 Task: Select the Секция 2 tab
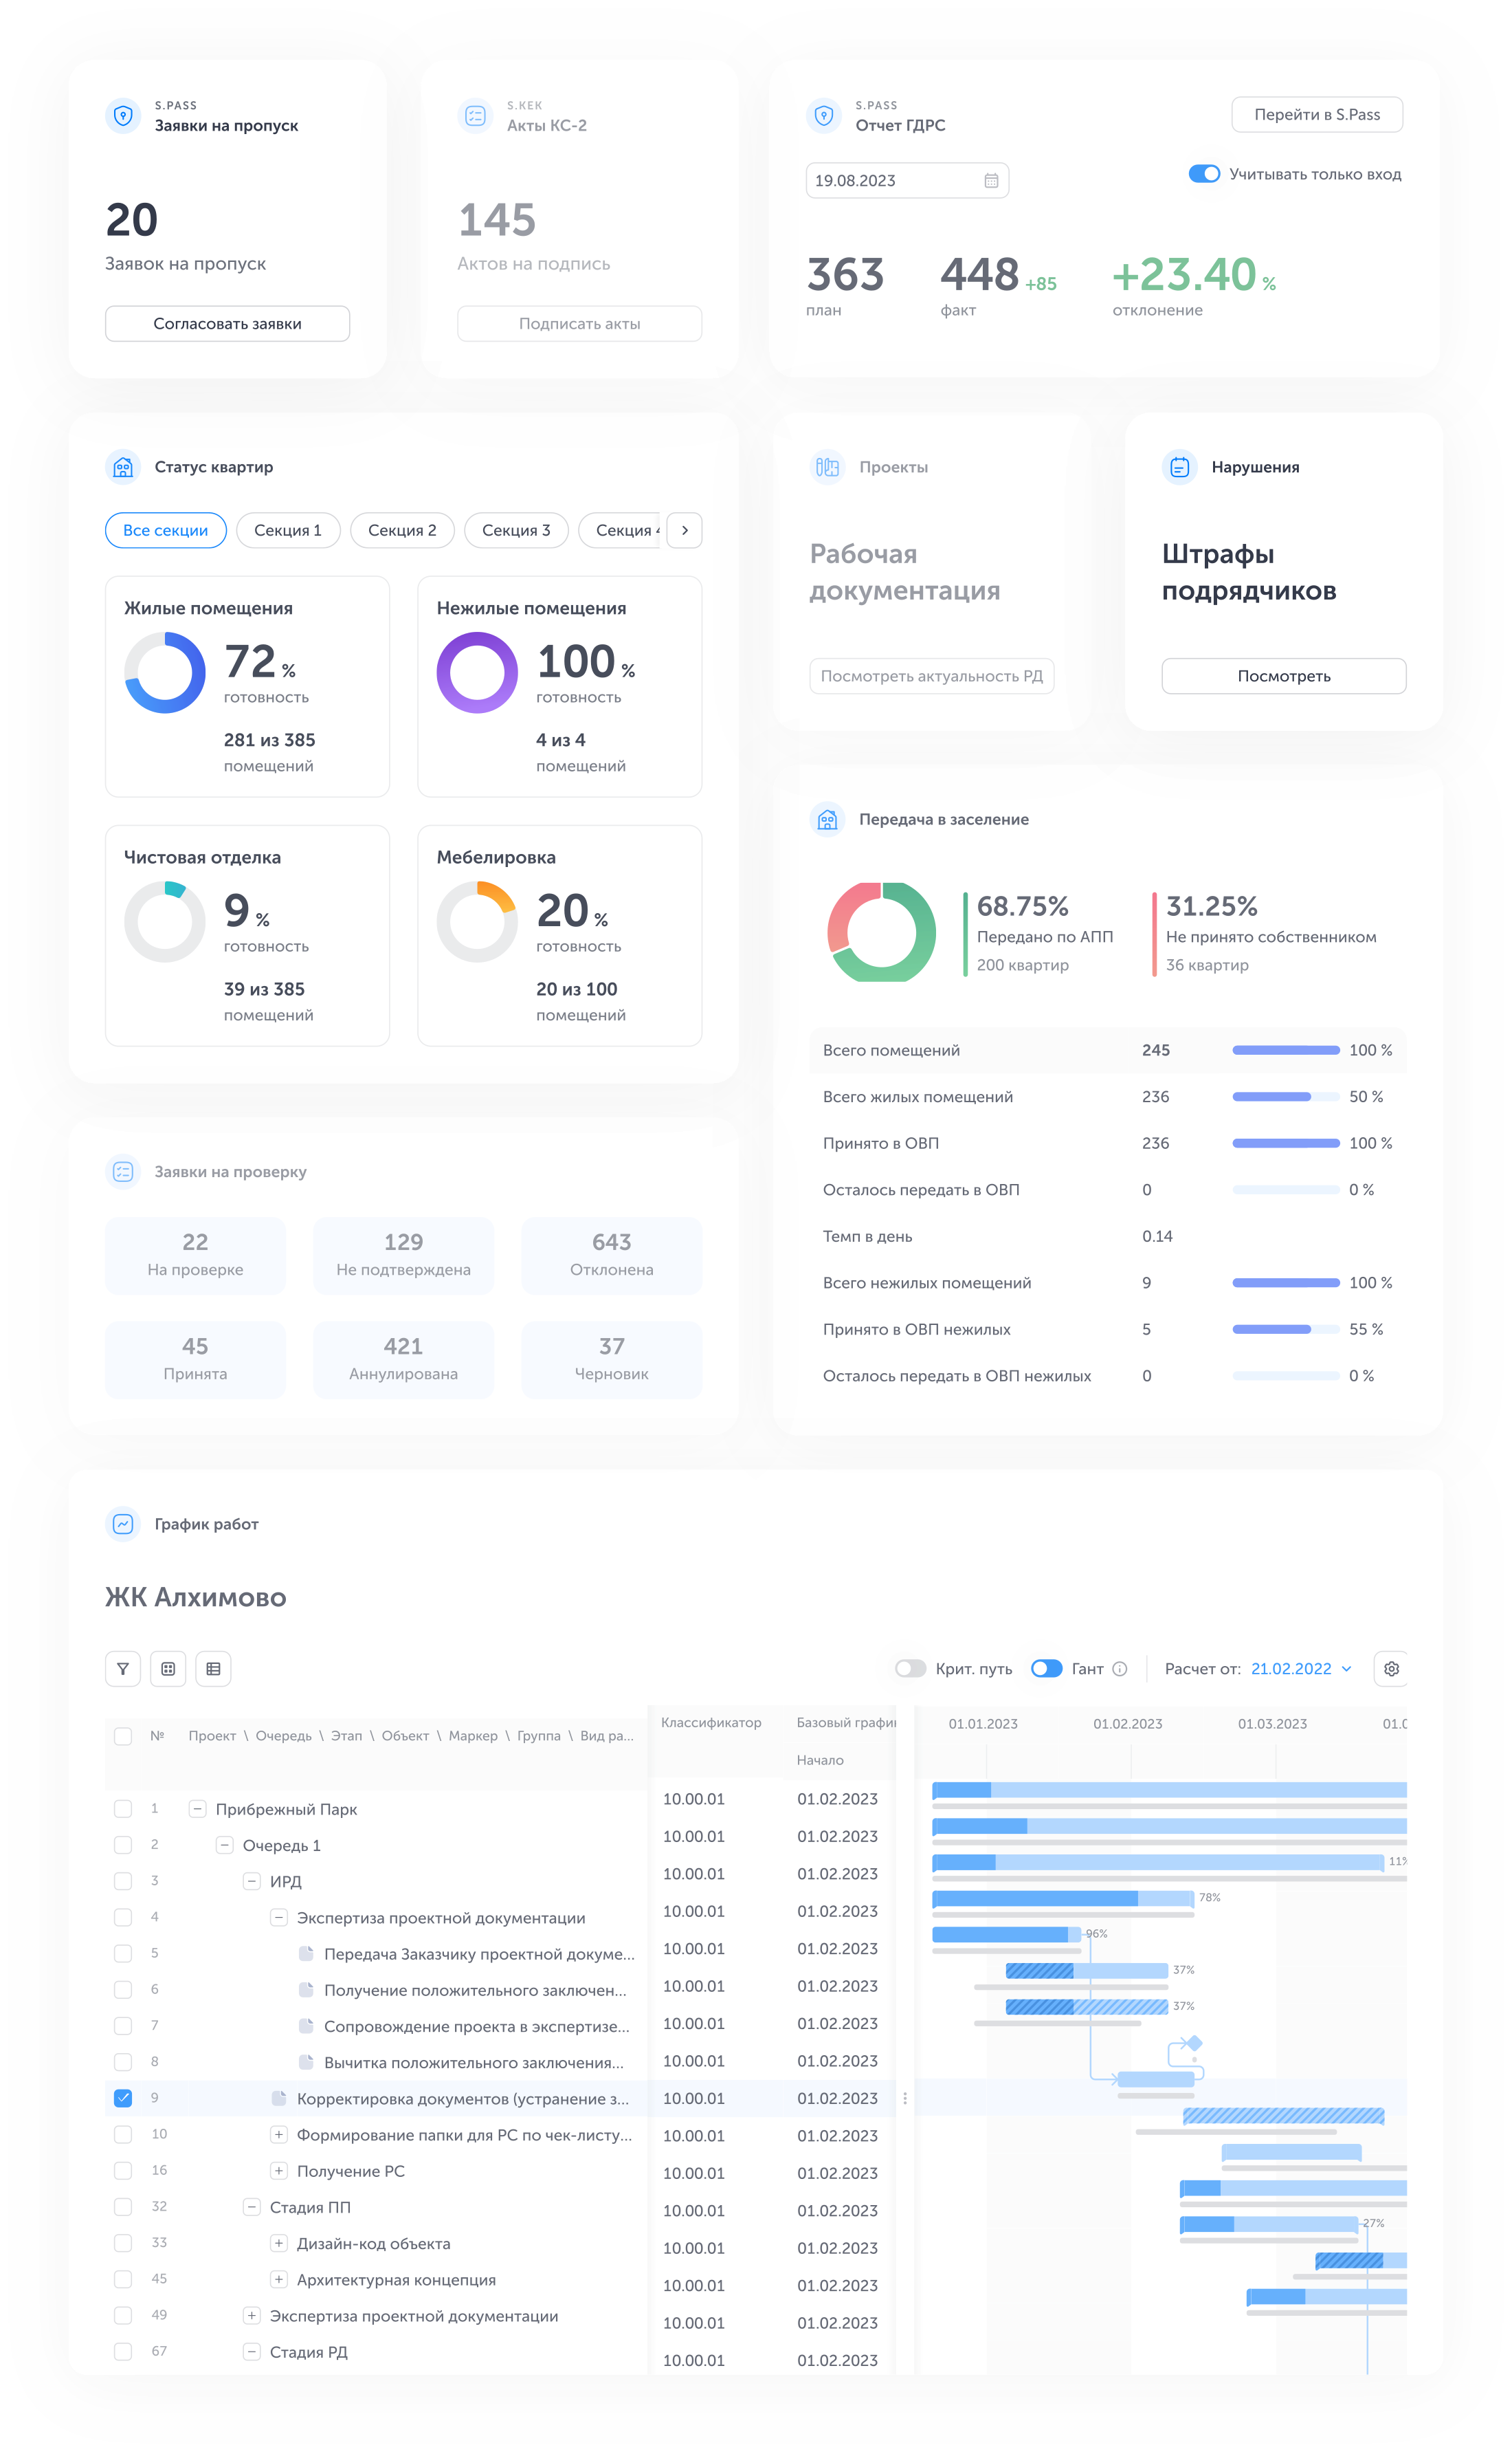pyautogui.click(x=402, y=530)
